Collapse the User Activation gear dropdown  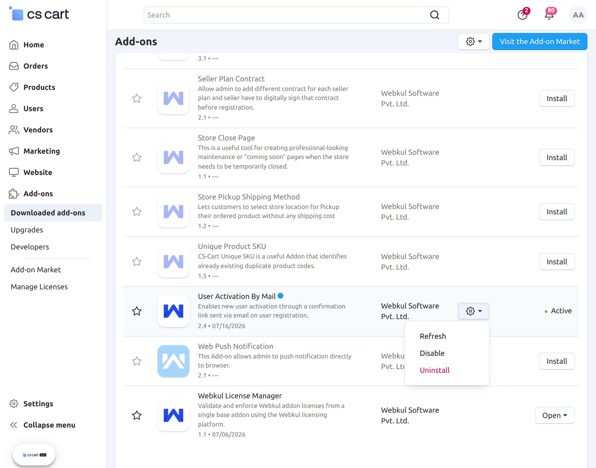473,311
